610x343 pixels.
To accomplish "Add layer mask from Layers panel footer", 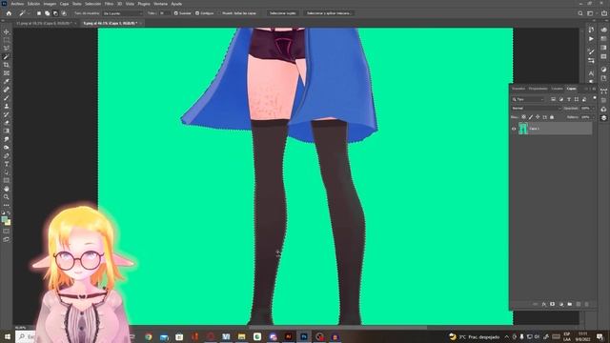I will click(553, 304).
